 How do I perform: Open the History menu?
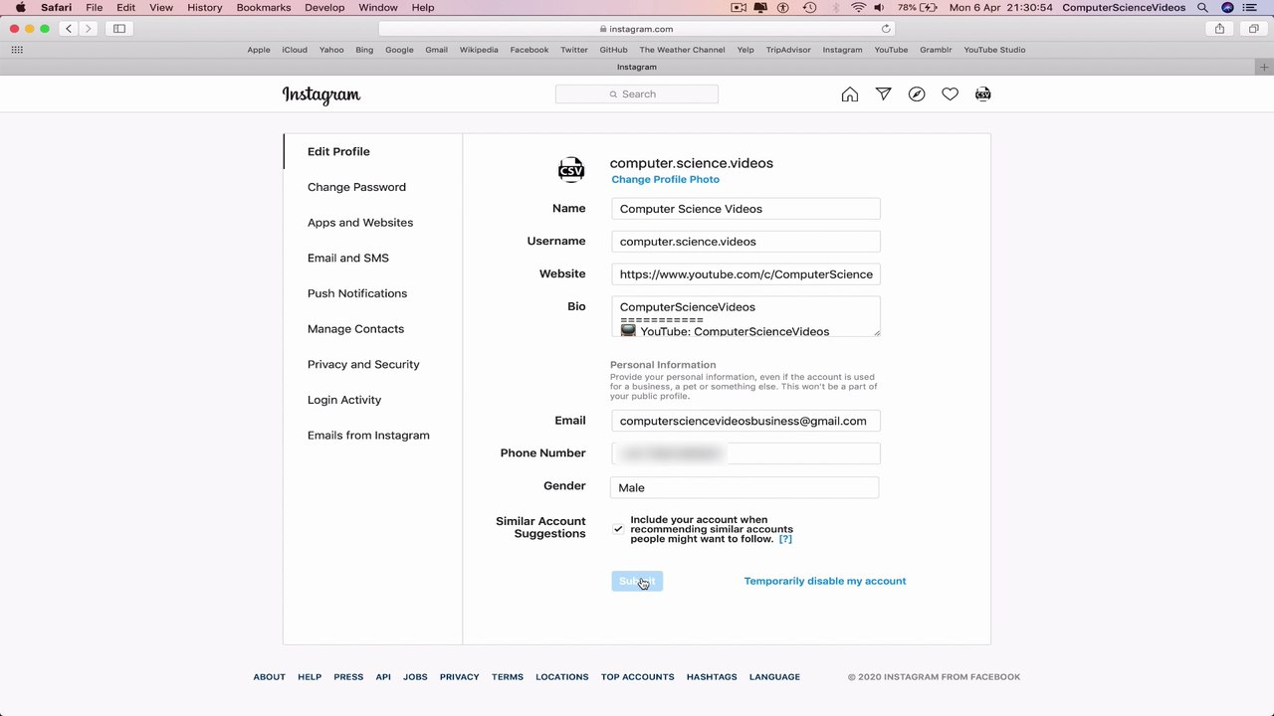205,8
